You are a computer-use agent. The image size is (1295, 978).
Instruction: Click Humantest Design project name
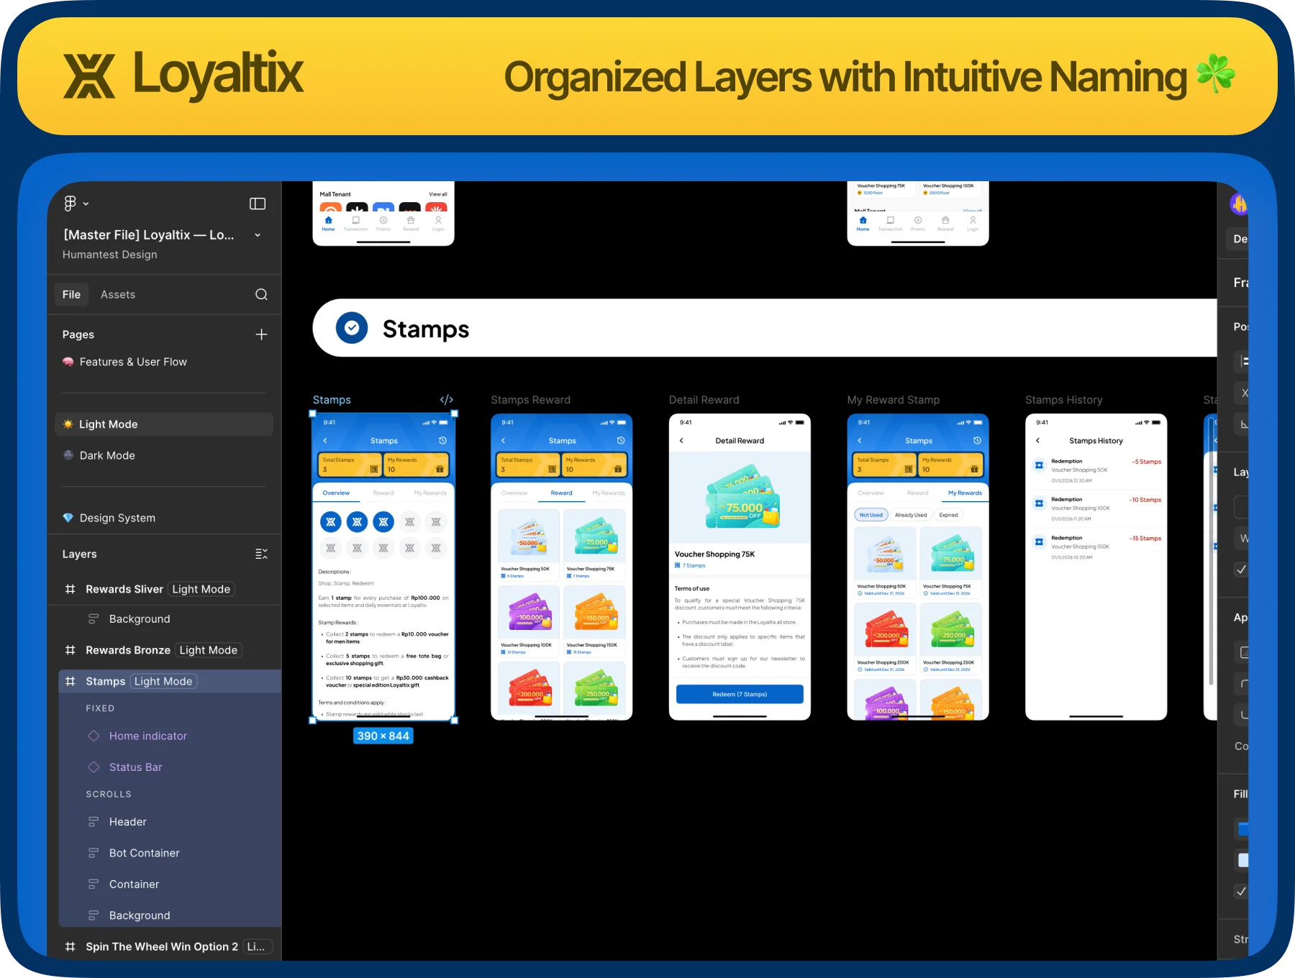click(x=109, y=255)
